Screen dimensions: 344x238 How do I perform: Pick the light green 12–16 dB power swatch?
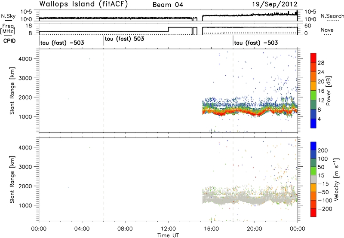click(x=313, y=95)
